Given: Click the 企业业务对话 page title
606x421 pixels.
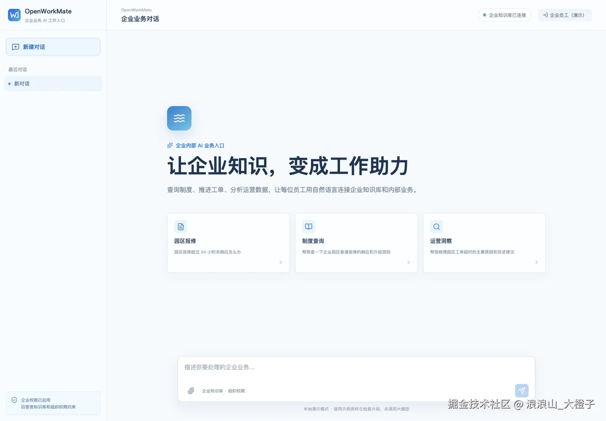Looking at the screenshot, I should (x=140, y=19).
